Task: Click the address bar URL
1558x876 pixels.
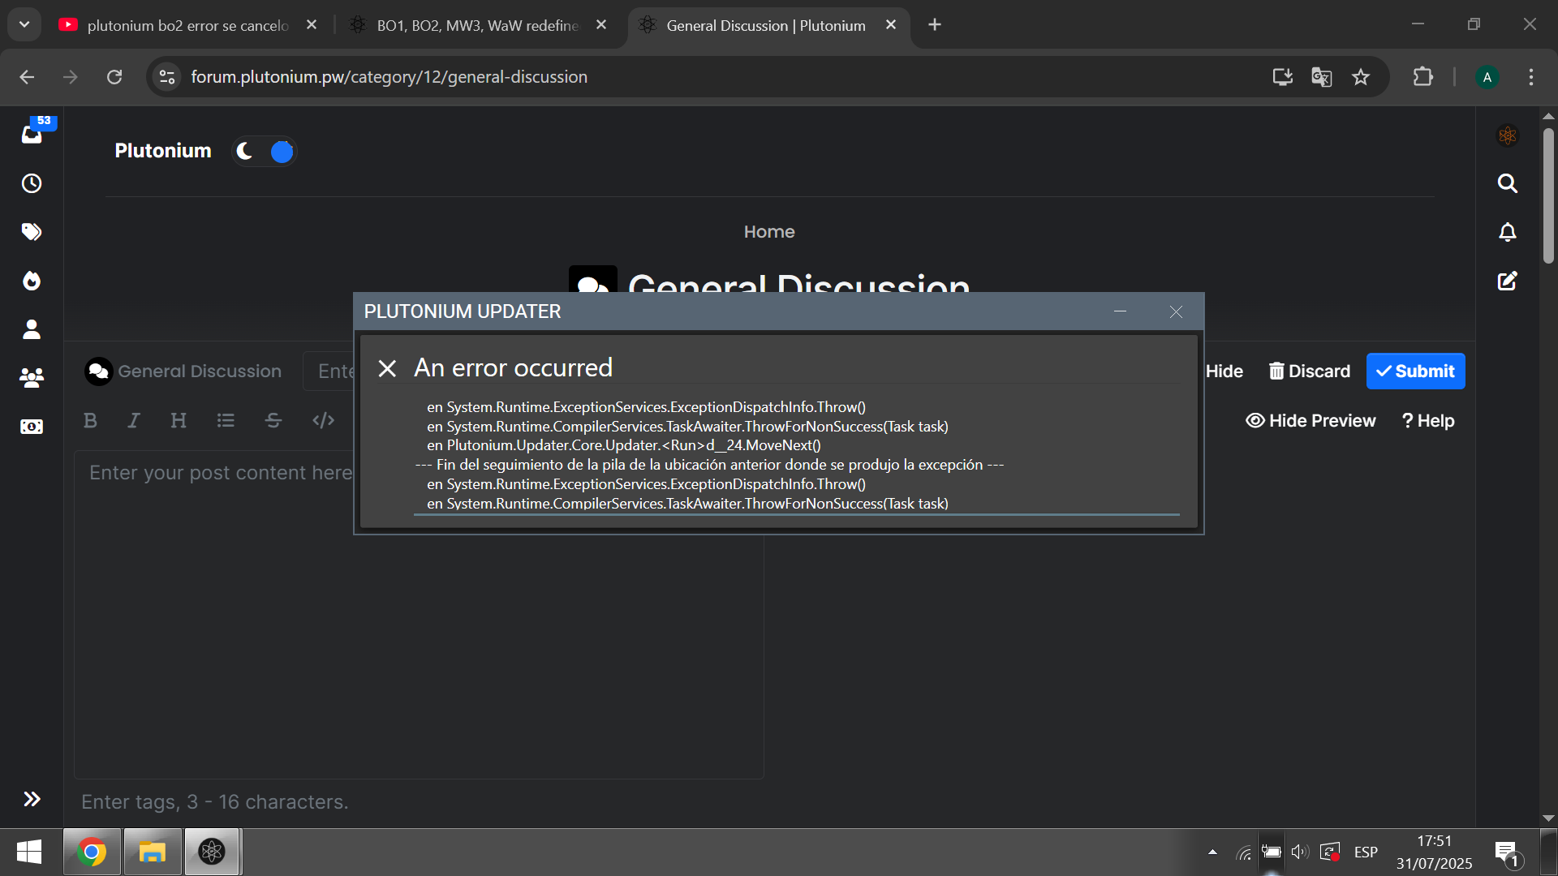Action: [x=389, y=77]
